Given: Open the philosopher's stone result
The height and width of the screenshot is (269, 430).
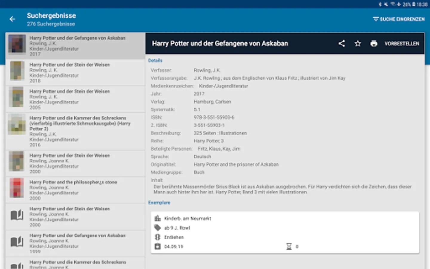Looking at the screenshot, I should [x=76, y=190].
